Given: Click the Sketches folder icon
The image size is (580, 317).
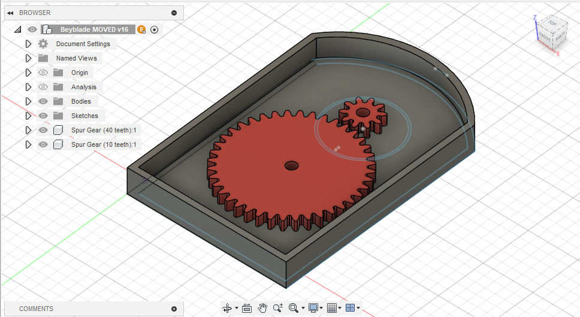Looking at the screenshot, I should click(x=58, y=116).
